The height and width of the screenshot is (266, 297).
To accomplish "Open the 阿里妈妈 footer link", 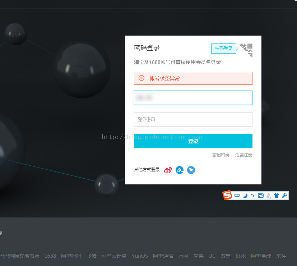I will 71,256.
